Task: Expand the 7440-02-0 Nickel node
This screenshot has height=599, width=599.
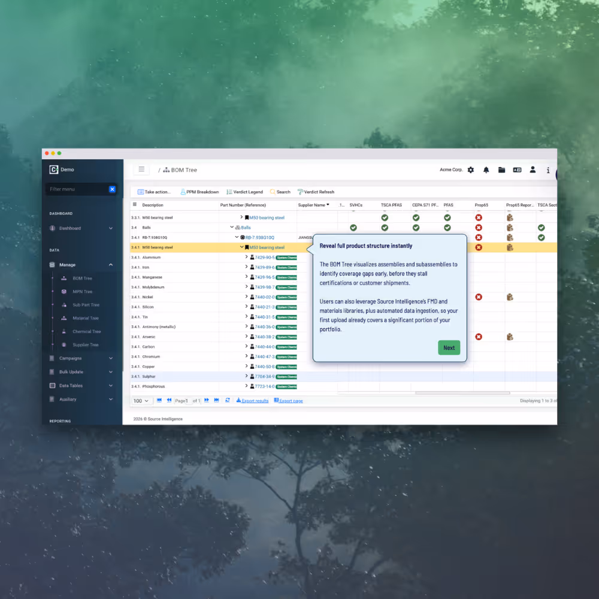Action: [246, 297]
